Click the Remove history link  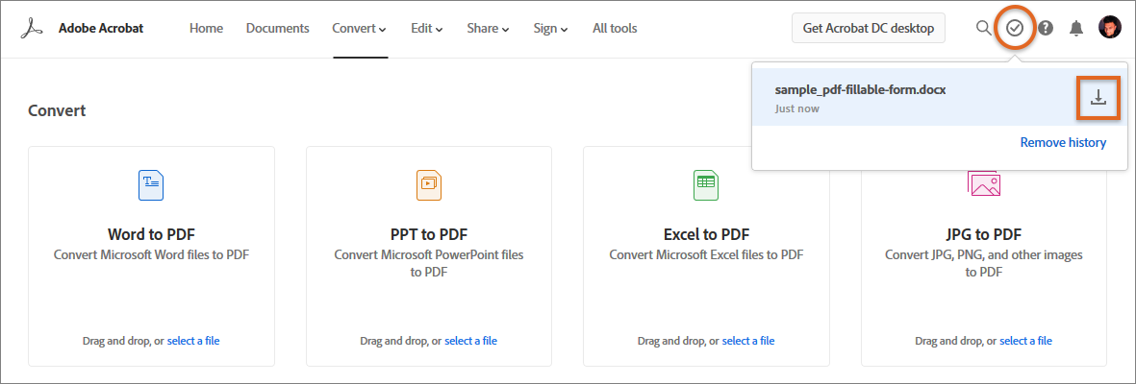[1063, 142]
